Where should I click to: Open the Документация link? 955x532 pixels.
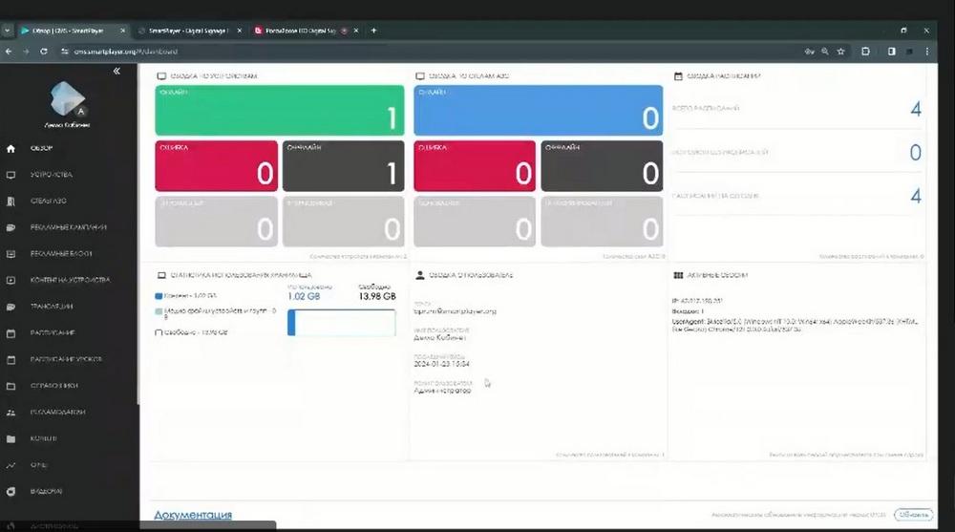point(193,515)
